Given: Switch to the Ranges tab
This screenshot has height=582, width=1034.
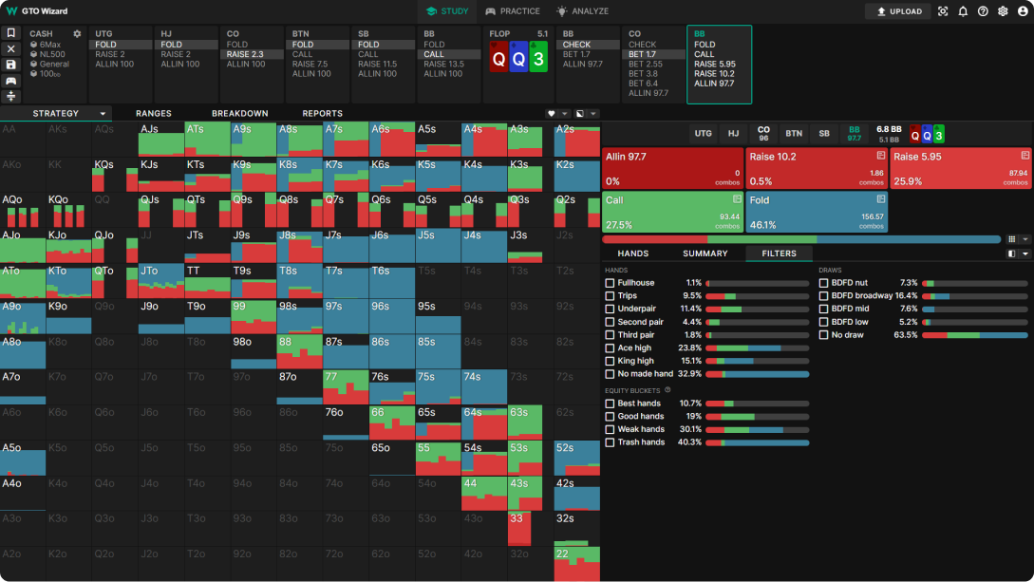Looking at the screenshot, I should 153,114.
